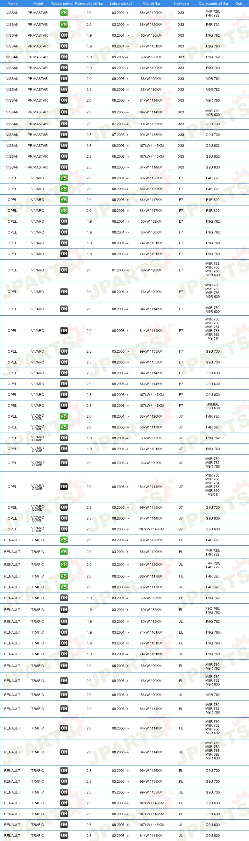Select Nissan's M9R 780 engine cell, 84kW row

click(x=213, y=100)
